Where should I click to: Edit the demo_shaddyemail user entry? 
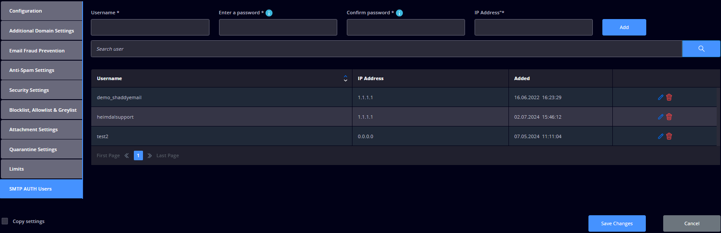pyautogui.click(x=660, y=97)
